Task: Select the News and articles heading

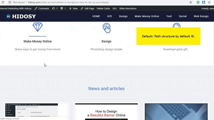Action: tap(106, 89)
